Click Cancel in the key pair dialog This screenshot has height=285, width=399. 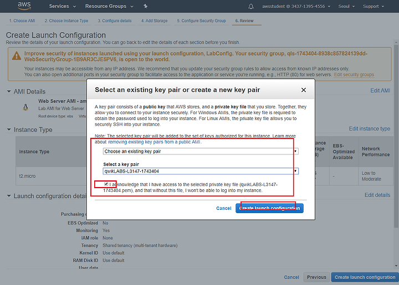click(x=224, y=208)
